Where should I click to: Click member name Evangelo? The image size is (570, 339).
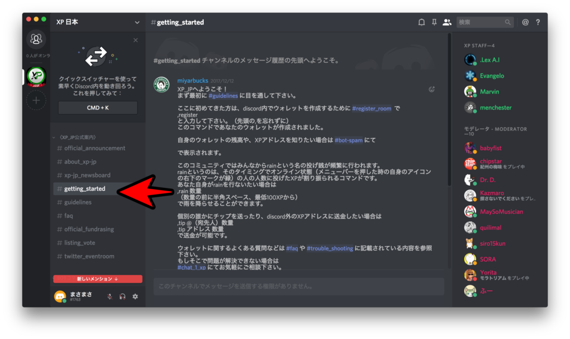tap(492, 76)
